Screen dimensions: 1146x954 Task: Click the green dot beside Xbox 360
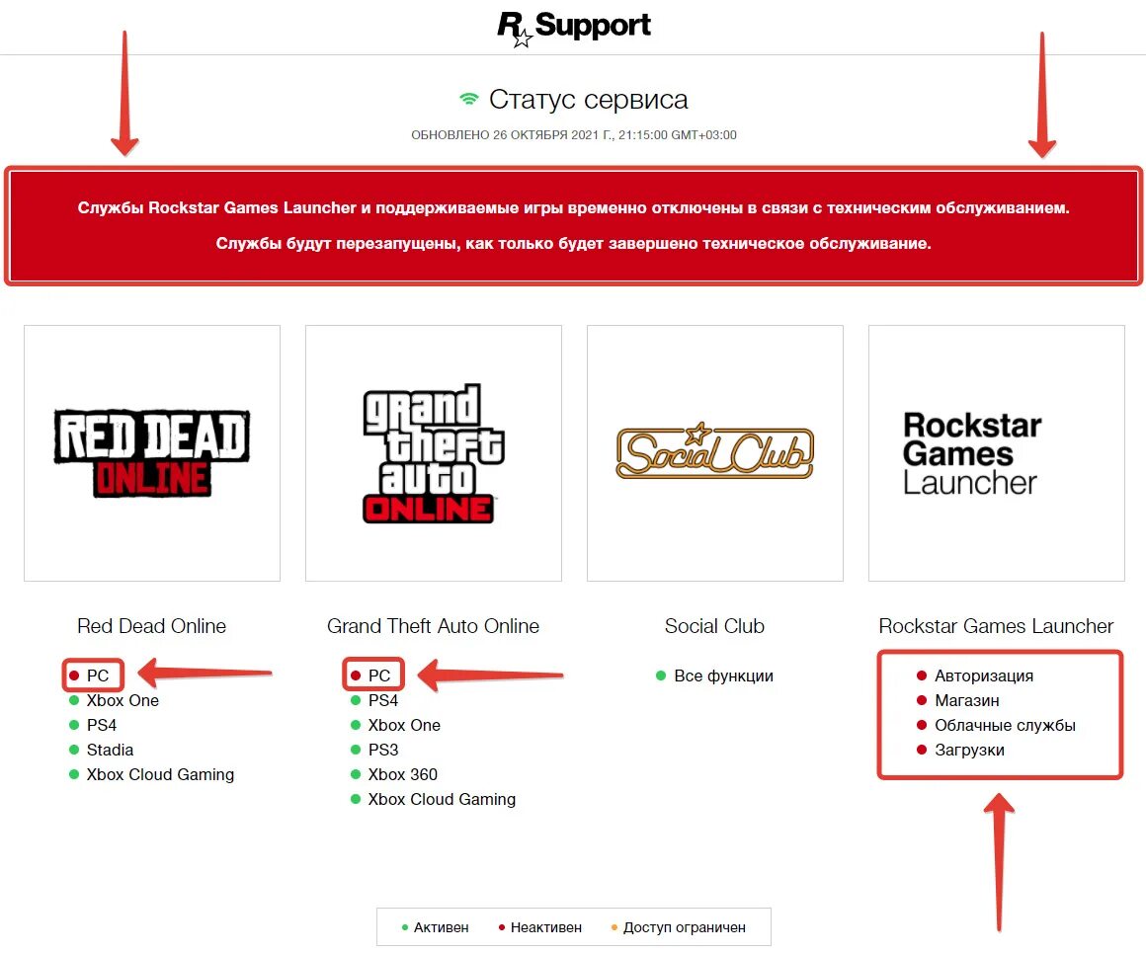(x=356, y=774)
